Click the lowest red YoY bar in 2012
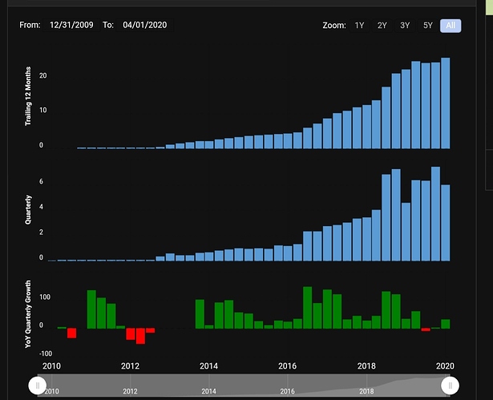Viewport: 493px width, 400px height. point(140,336)
